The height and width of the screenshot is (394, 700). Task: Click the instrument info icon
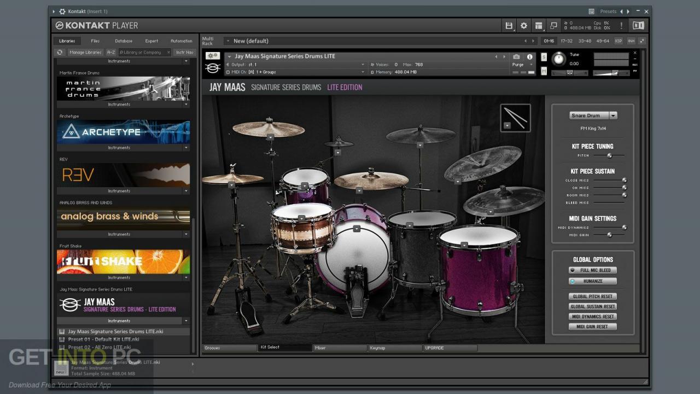529,56
